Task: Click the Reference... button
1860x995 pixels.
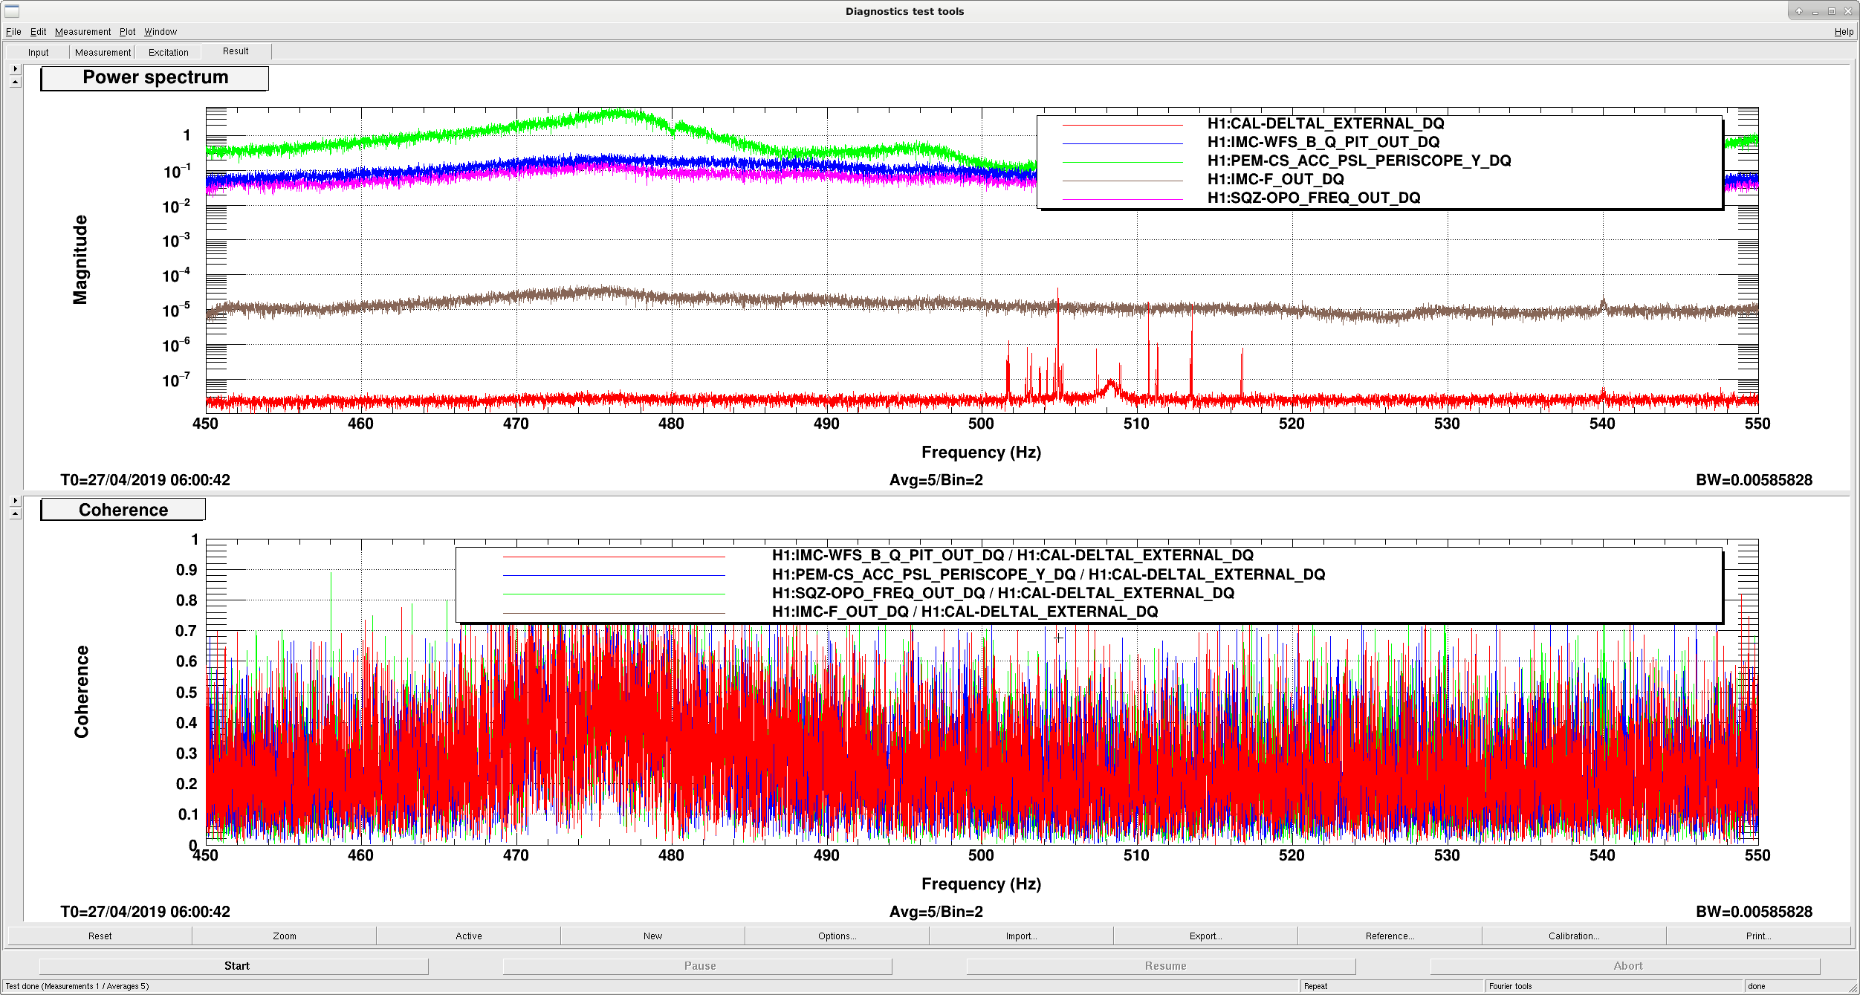Action: pos(1390,936)
